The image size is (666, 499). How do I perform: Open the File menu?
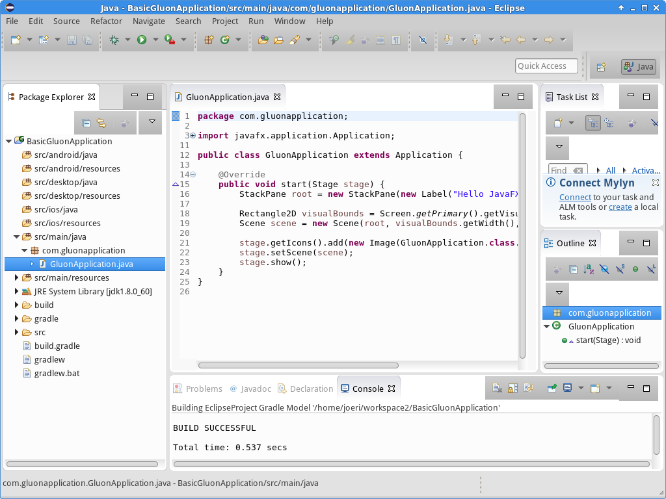[12, 21]
